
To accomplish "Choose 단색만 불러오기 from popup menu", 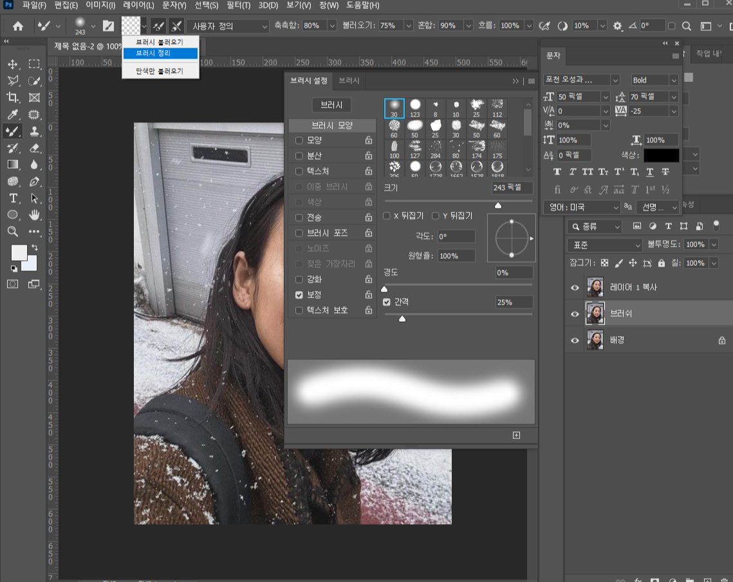I will 160,71.
